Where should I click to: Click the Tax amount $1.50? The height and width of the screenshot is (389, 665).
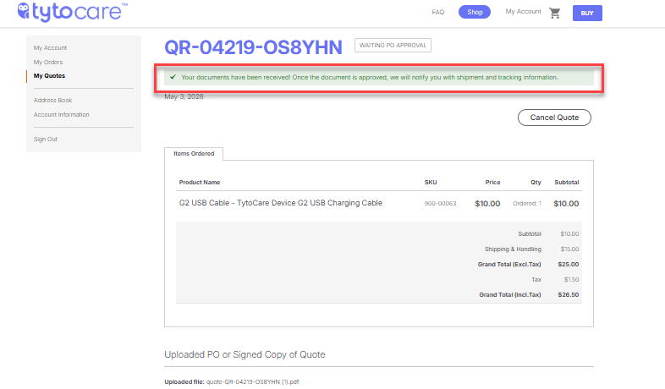tap(571, 280)
